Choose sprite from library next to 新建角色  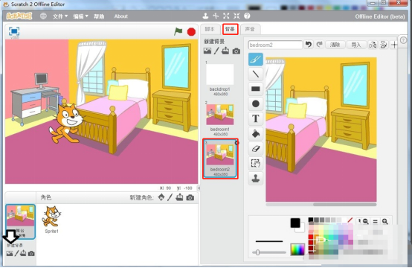pos(161,197)
